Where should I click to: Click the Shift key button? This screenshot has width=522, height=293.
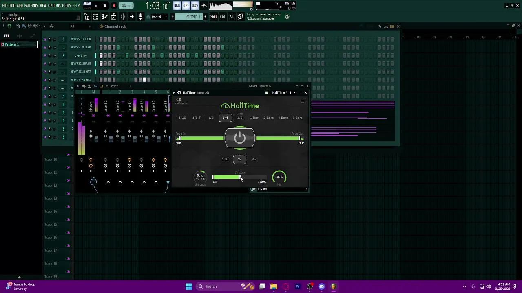[x=214, y=17]
